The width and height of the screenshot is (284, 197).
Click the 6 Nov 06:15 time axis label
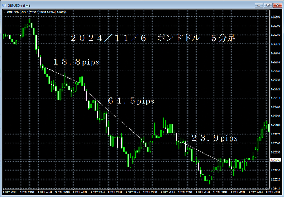[x=150, y=192]
